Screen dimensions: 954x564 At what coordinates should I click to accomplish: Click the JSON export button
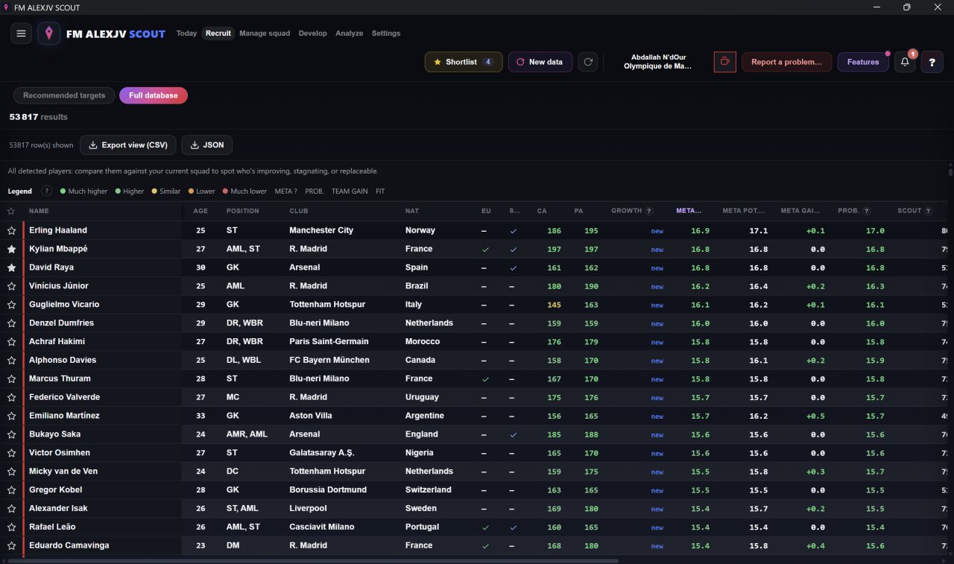pos(207,145)
